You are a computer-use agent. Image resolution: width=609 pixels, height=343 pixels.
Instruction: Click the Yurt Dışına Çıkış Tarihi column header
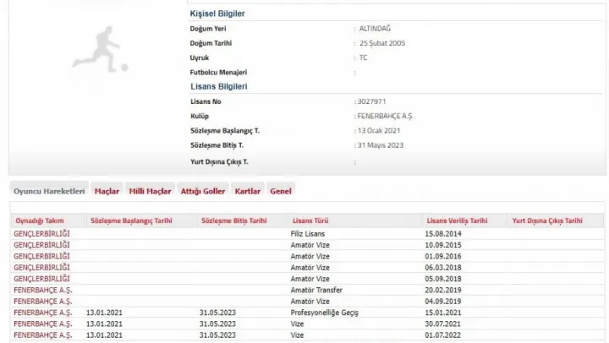[x=548, y=220]
